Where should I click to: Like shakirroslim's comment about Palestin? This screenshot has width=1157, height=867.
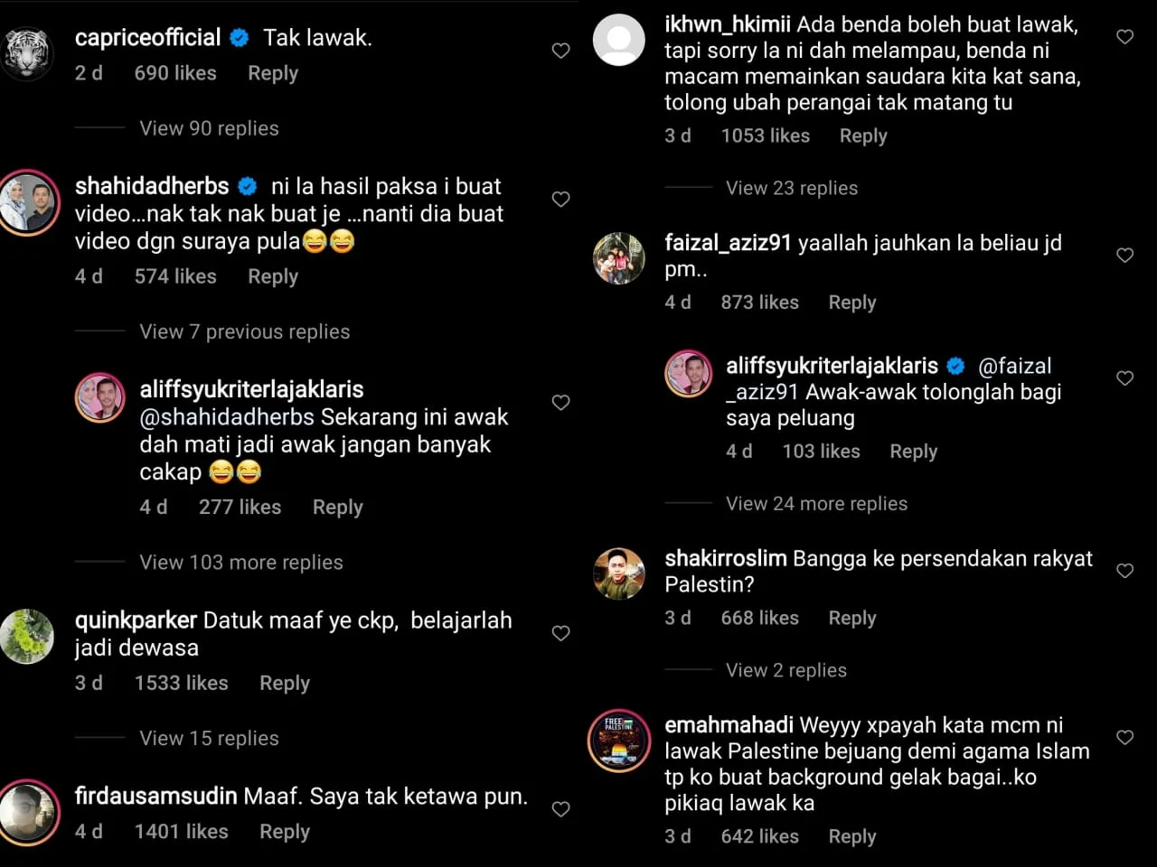coord(1124,571)
